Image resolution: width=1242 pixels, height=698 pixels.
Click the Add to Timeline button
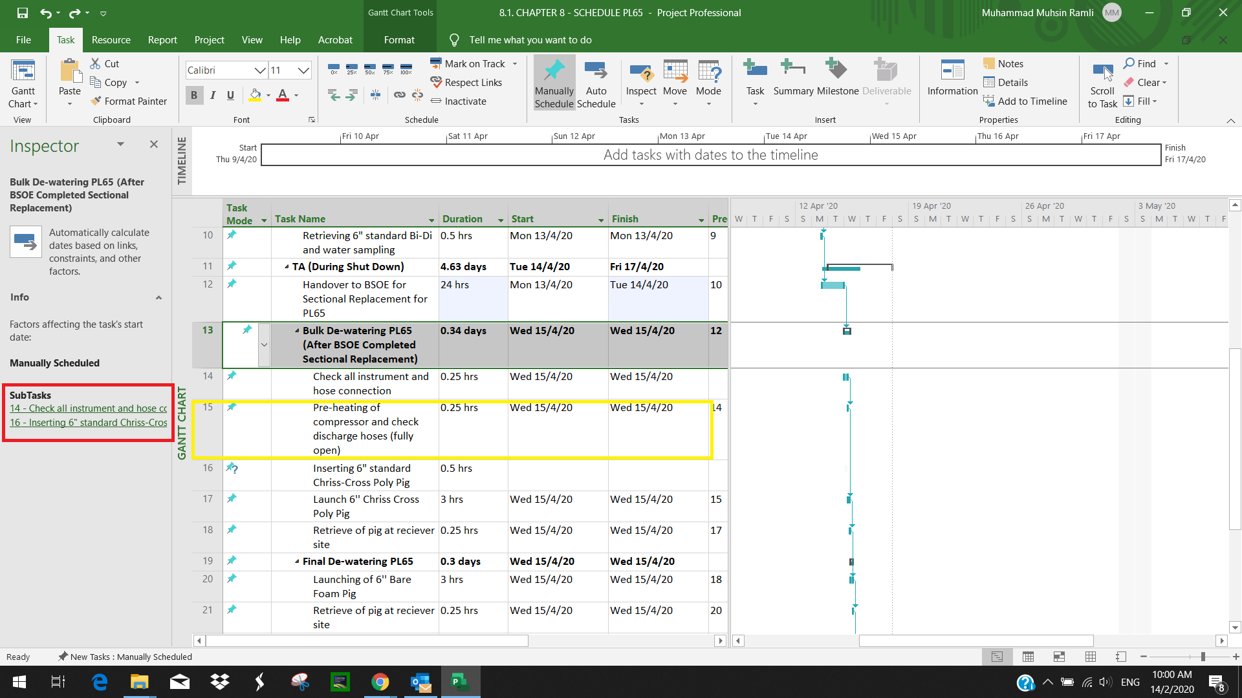[1025, 101]
